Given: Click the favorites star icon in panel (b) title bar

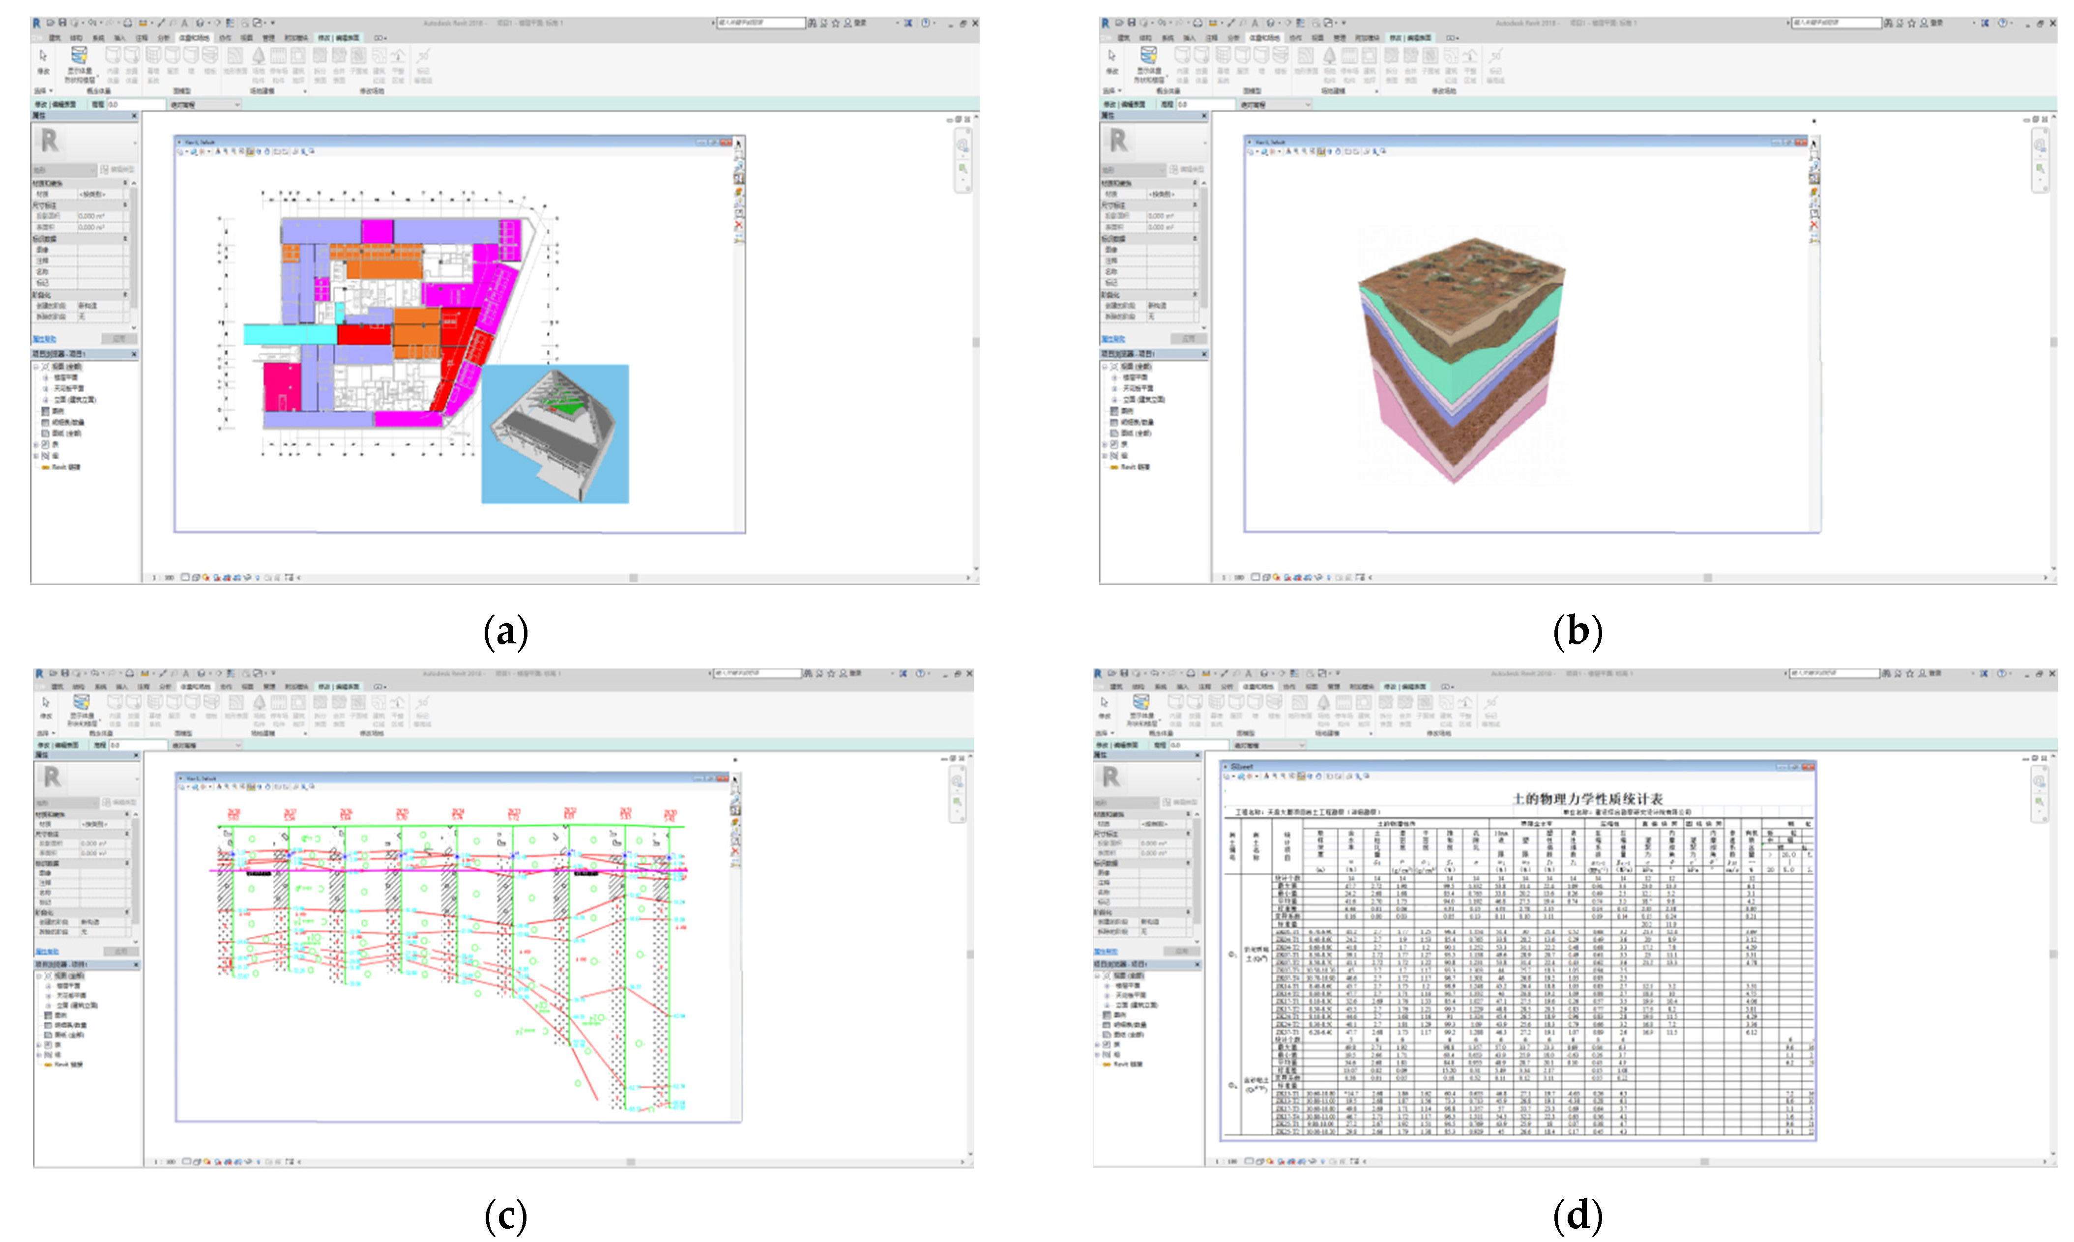Looking at the screenshot, I should click(x=1912, y=23).
